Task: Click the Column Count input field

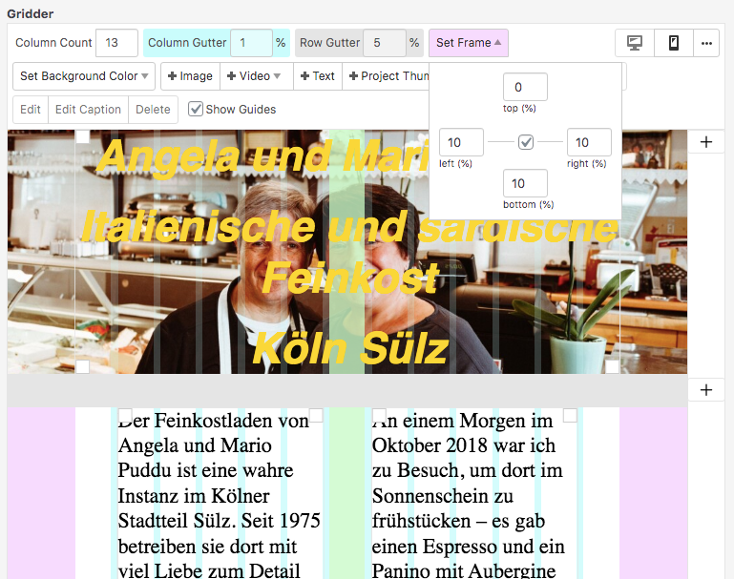Action: pos(117,43)
